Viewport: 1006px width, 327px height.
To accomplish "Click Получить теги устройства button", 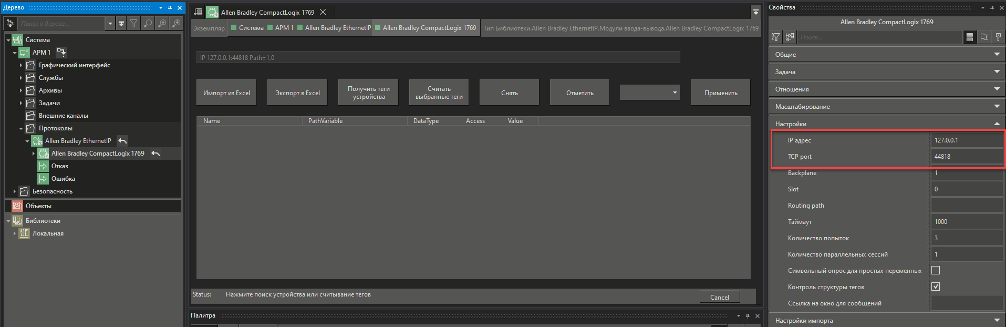I will coord(368,93).
